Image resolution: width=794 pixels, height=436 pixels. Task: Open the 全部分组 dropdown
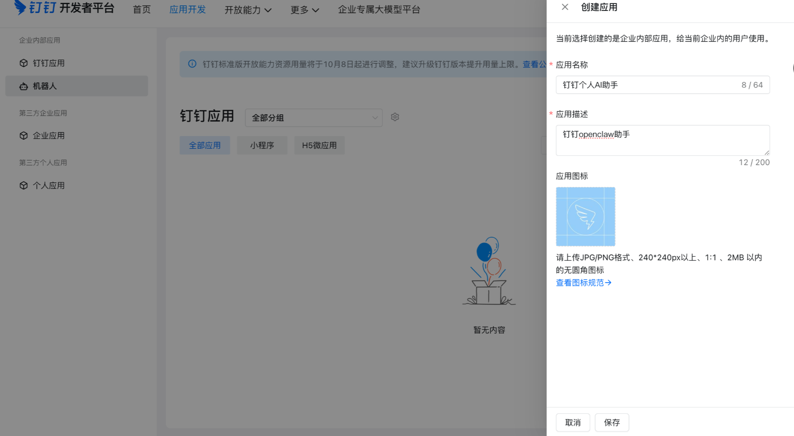pyautogui.click(x=313, y=118)
